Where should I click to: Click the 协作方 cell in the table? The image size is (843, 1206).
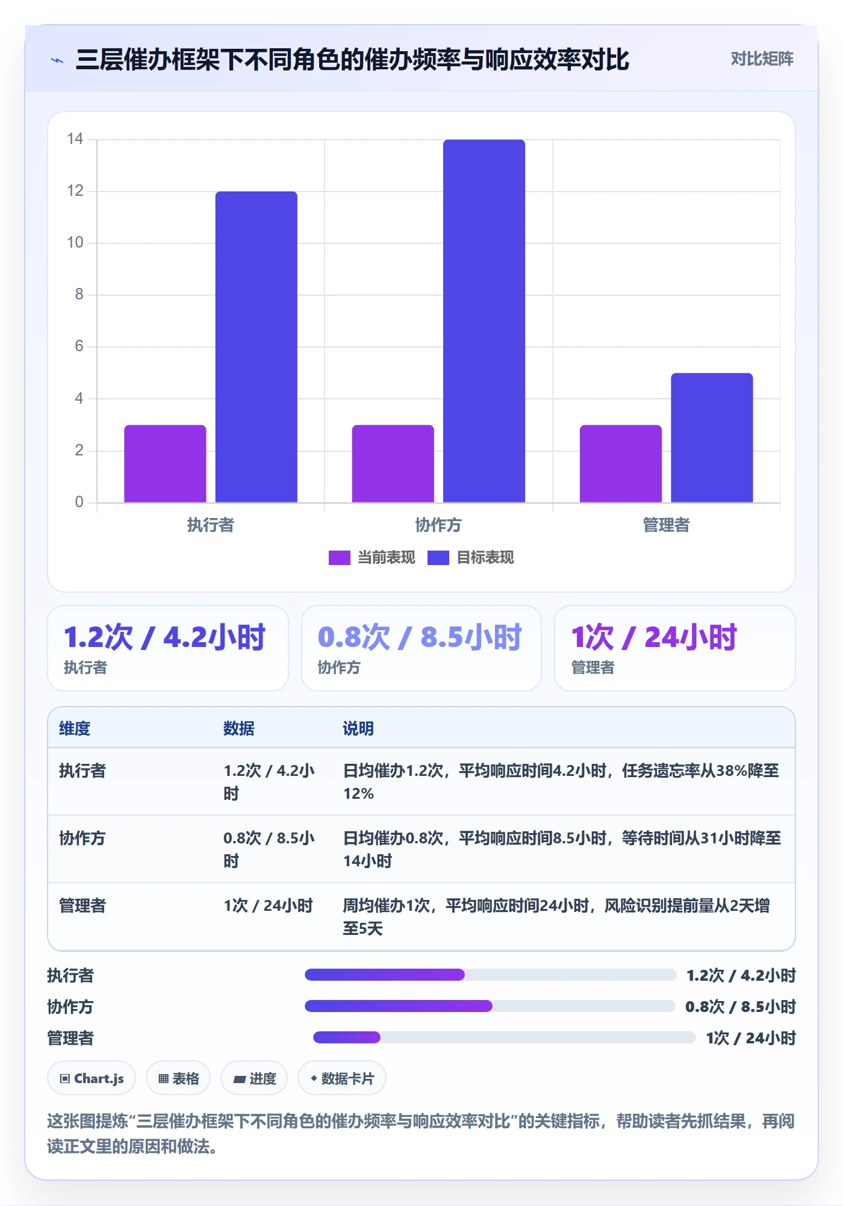(x=82, y=838)
